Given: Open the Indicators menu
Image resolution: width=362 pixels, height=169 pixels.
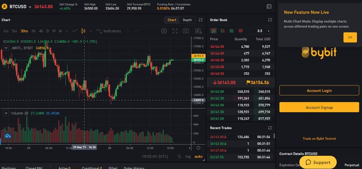Looking at the screenshot, I should click(x=108, y=31).
